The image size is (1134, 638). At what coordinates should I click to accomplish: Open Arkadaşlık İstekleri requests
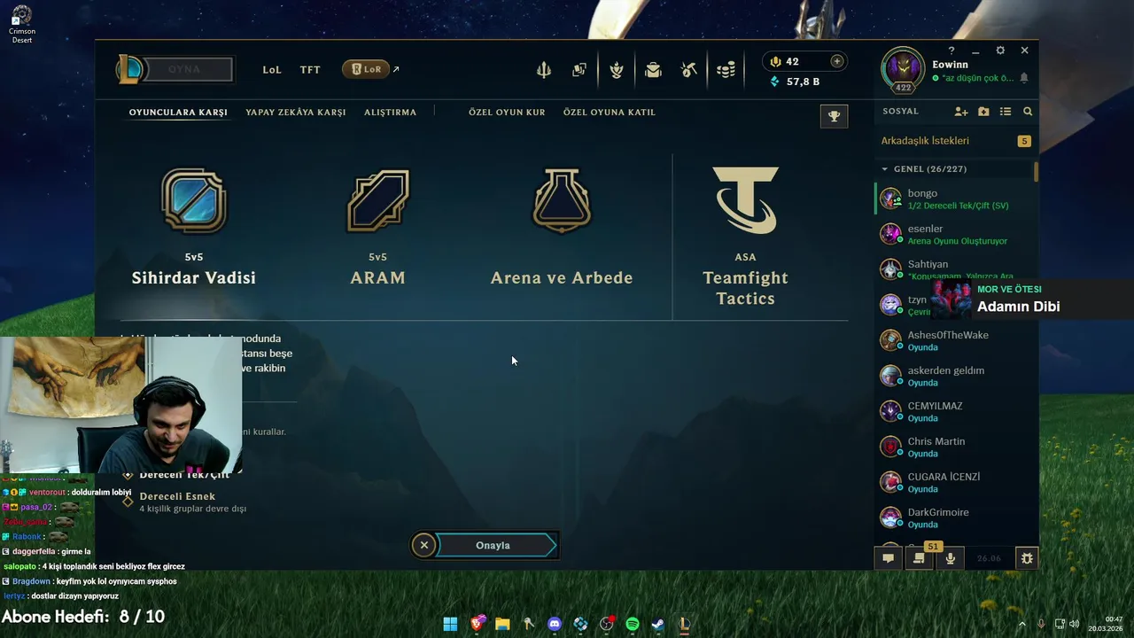[x=925, y=141]
